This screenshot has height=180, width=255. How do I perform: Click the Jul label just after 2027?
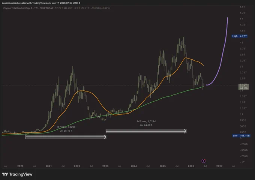(x=234, y=166)
